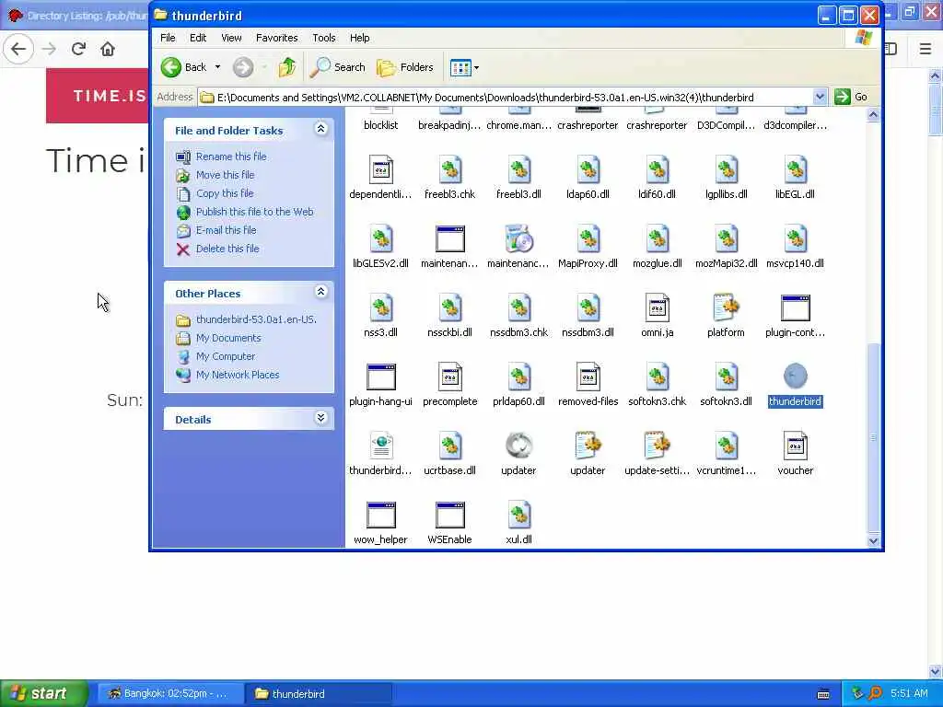Select the platform settings file icon
This screenshot has height=707, width=943.
point(726,307)
